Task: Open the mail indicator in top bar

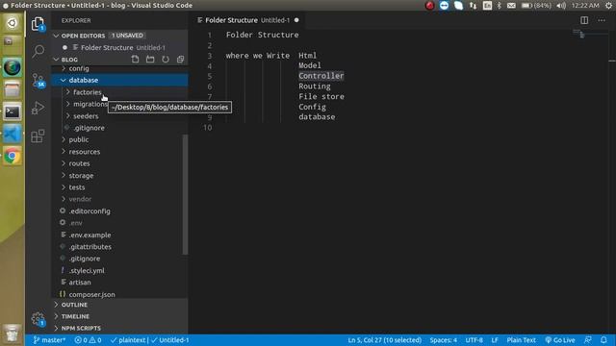Action: click(511, 6)
